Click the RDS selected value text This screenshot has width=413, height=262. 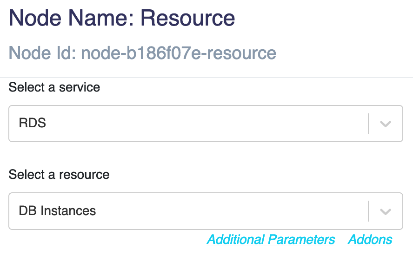pyautogui.click(x=33, y=123)
